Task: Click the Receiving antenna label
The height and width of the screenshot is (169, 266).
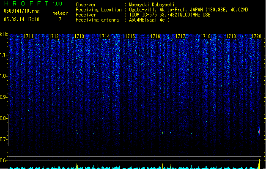Action: pyautogui.click(x=97, y=20)
